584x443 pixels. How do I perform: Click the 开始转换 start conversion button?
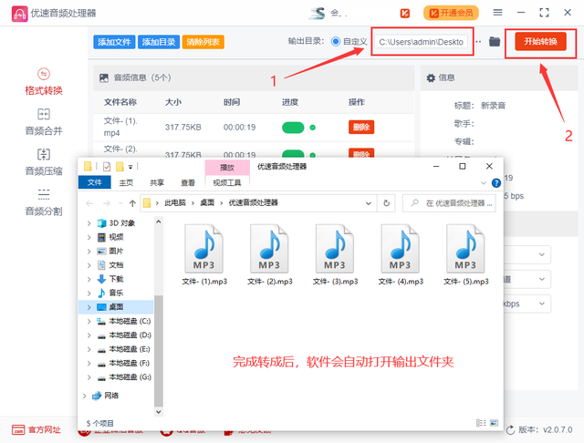541,41
